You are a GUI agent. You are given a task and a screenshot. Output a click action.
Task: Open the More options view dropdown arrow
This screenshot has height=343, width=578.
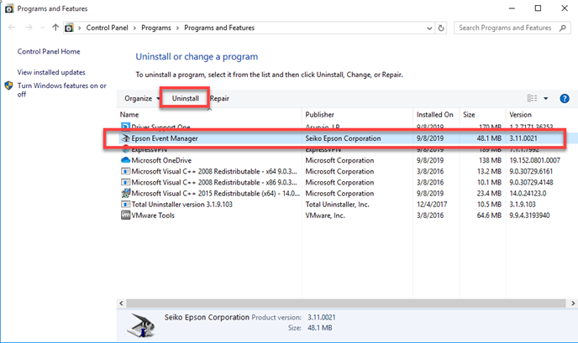545,99
